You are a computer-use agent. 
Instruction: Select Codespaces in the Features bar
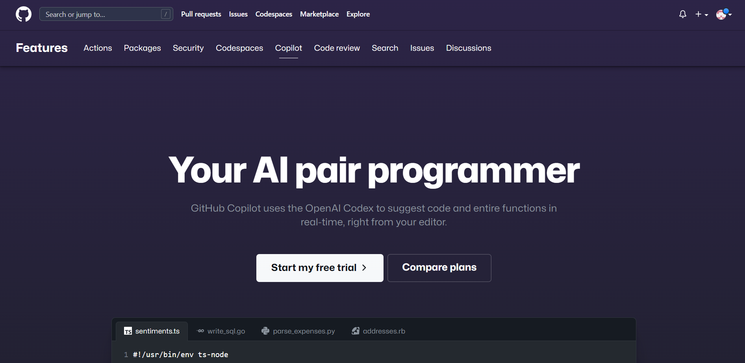(239, 48)
